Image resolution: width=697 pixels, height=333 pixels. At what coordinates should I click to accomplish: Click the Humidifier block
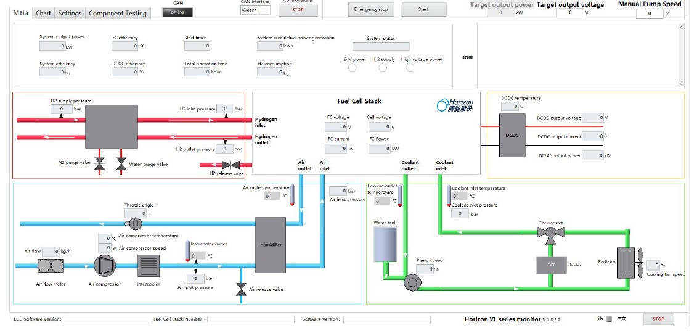[271, 245]
